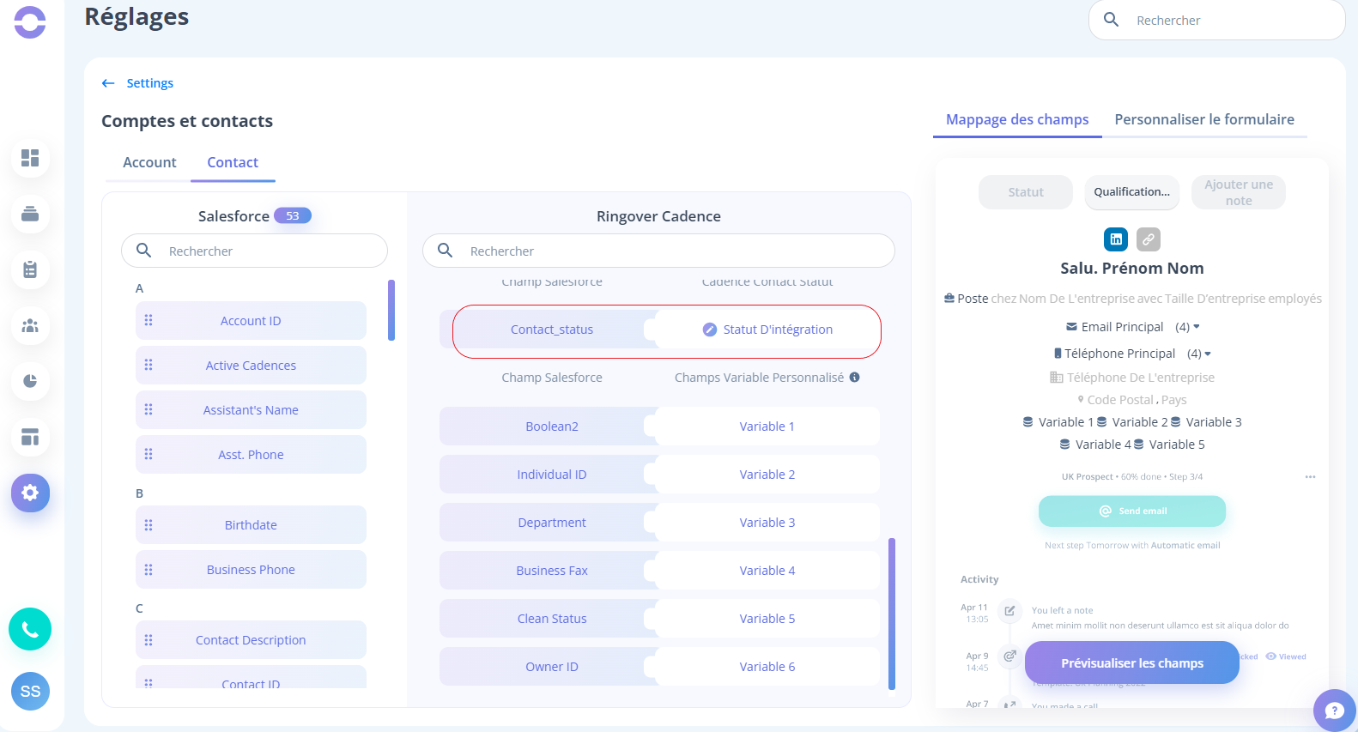The width and height of the screenshot is (1358, 732).
Task: Click the Owner ID mapped field
Action: 551,667
